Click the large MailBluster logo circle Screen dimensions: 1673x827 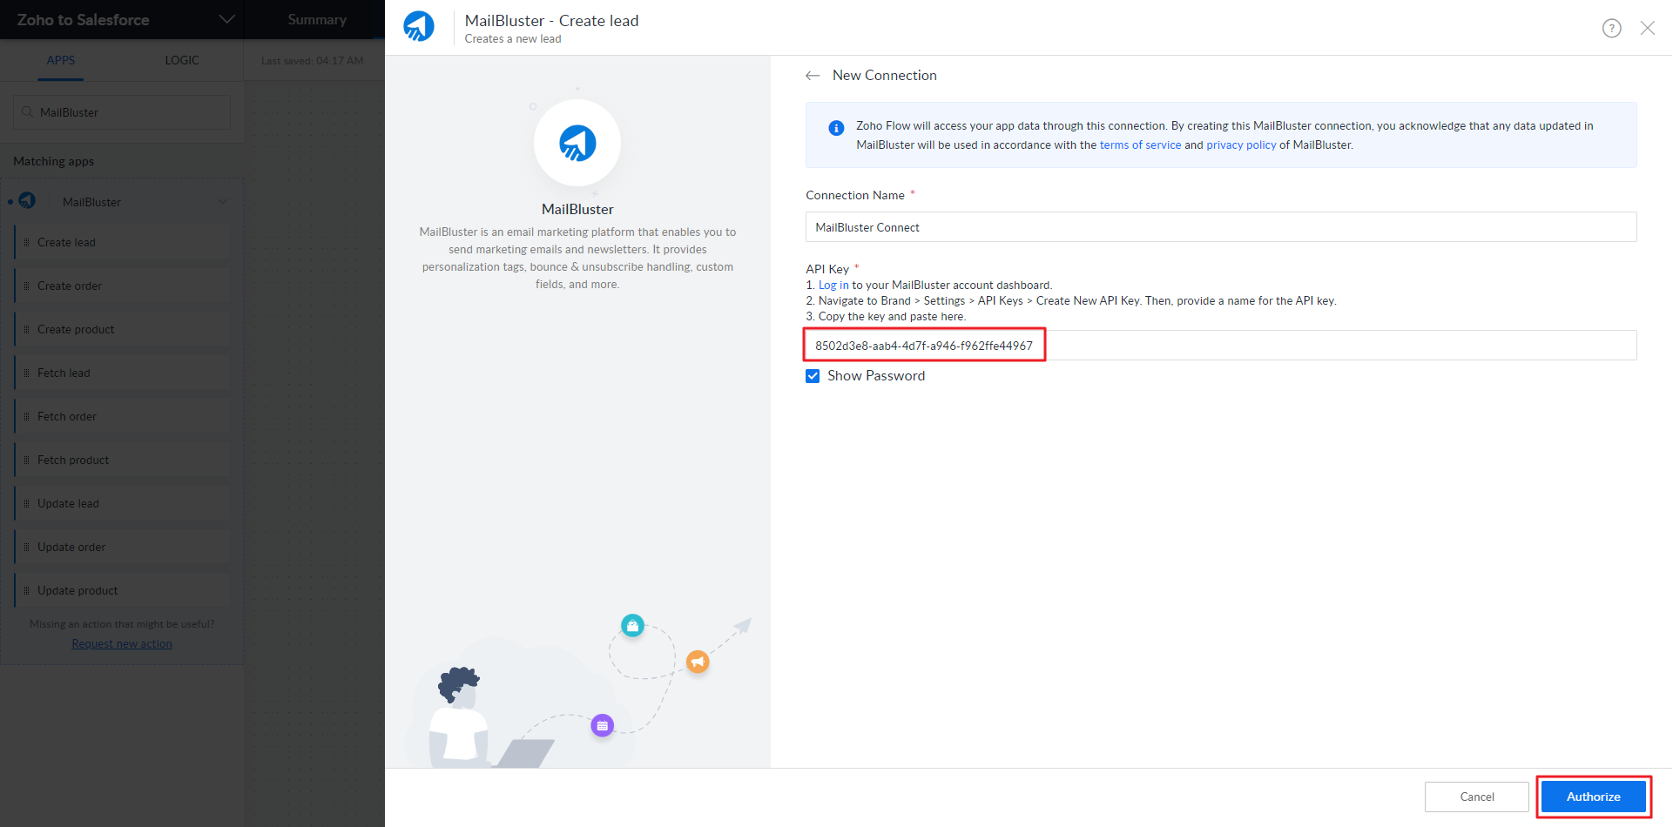[x=577, y=143]
